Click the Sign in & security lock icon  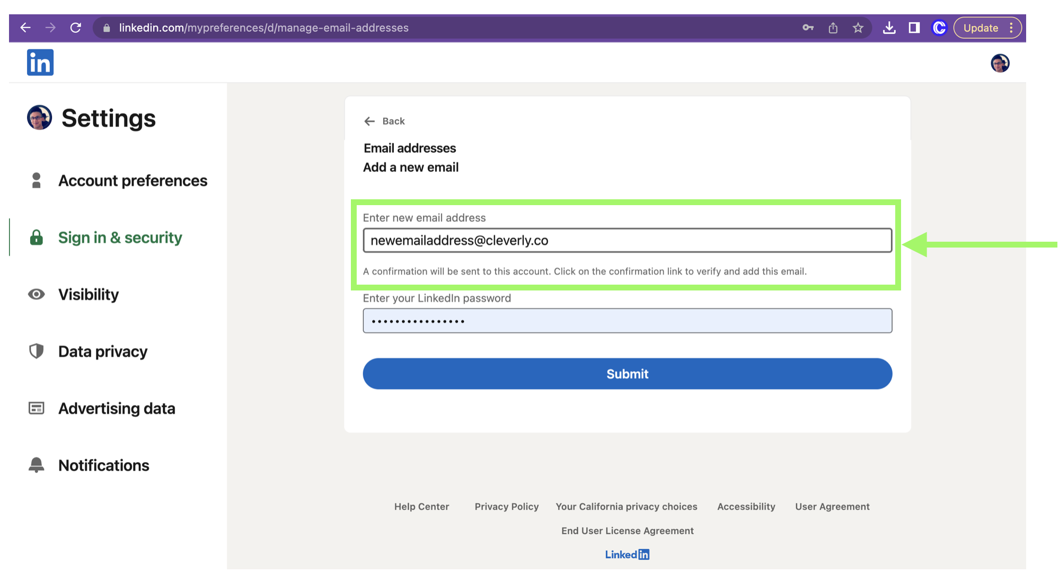pyautogui.click(x=36, y=237)
